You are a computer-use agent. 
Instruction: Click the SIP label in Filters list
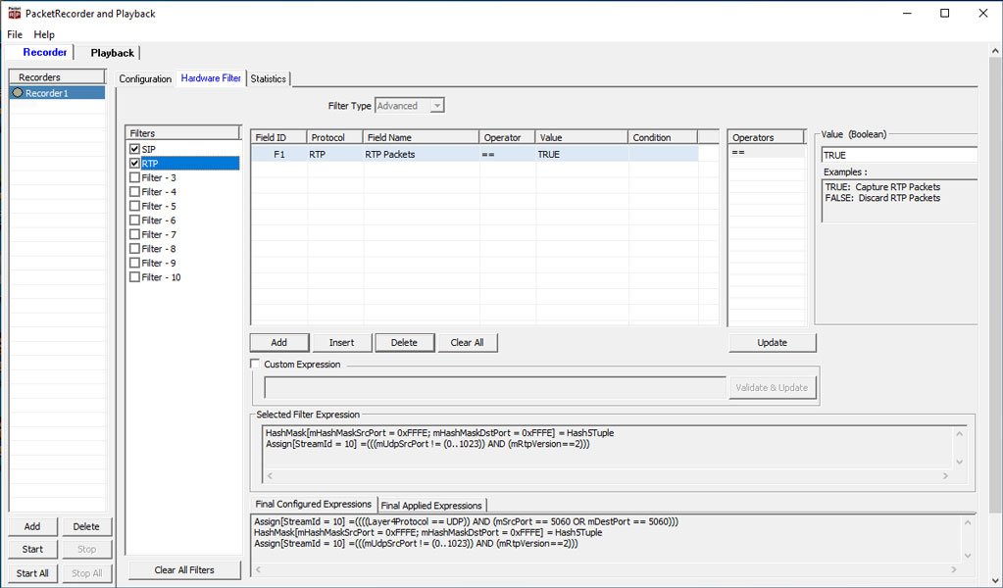click(148, 149)
